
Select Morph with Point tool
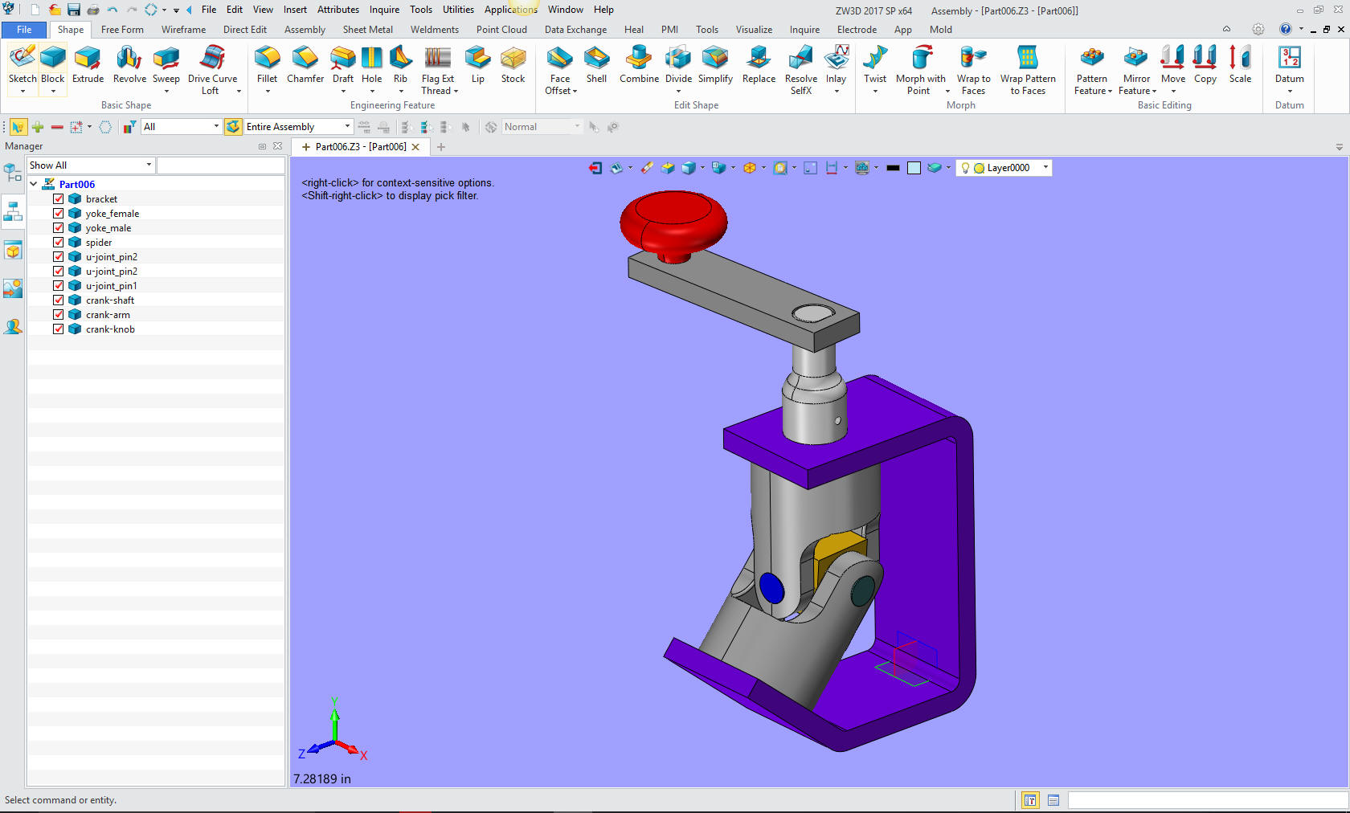[920, 69]
